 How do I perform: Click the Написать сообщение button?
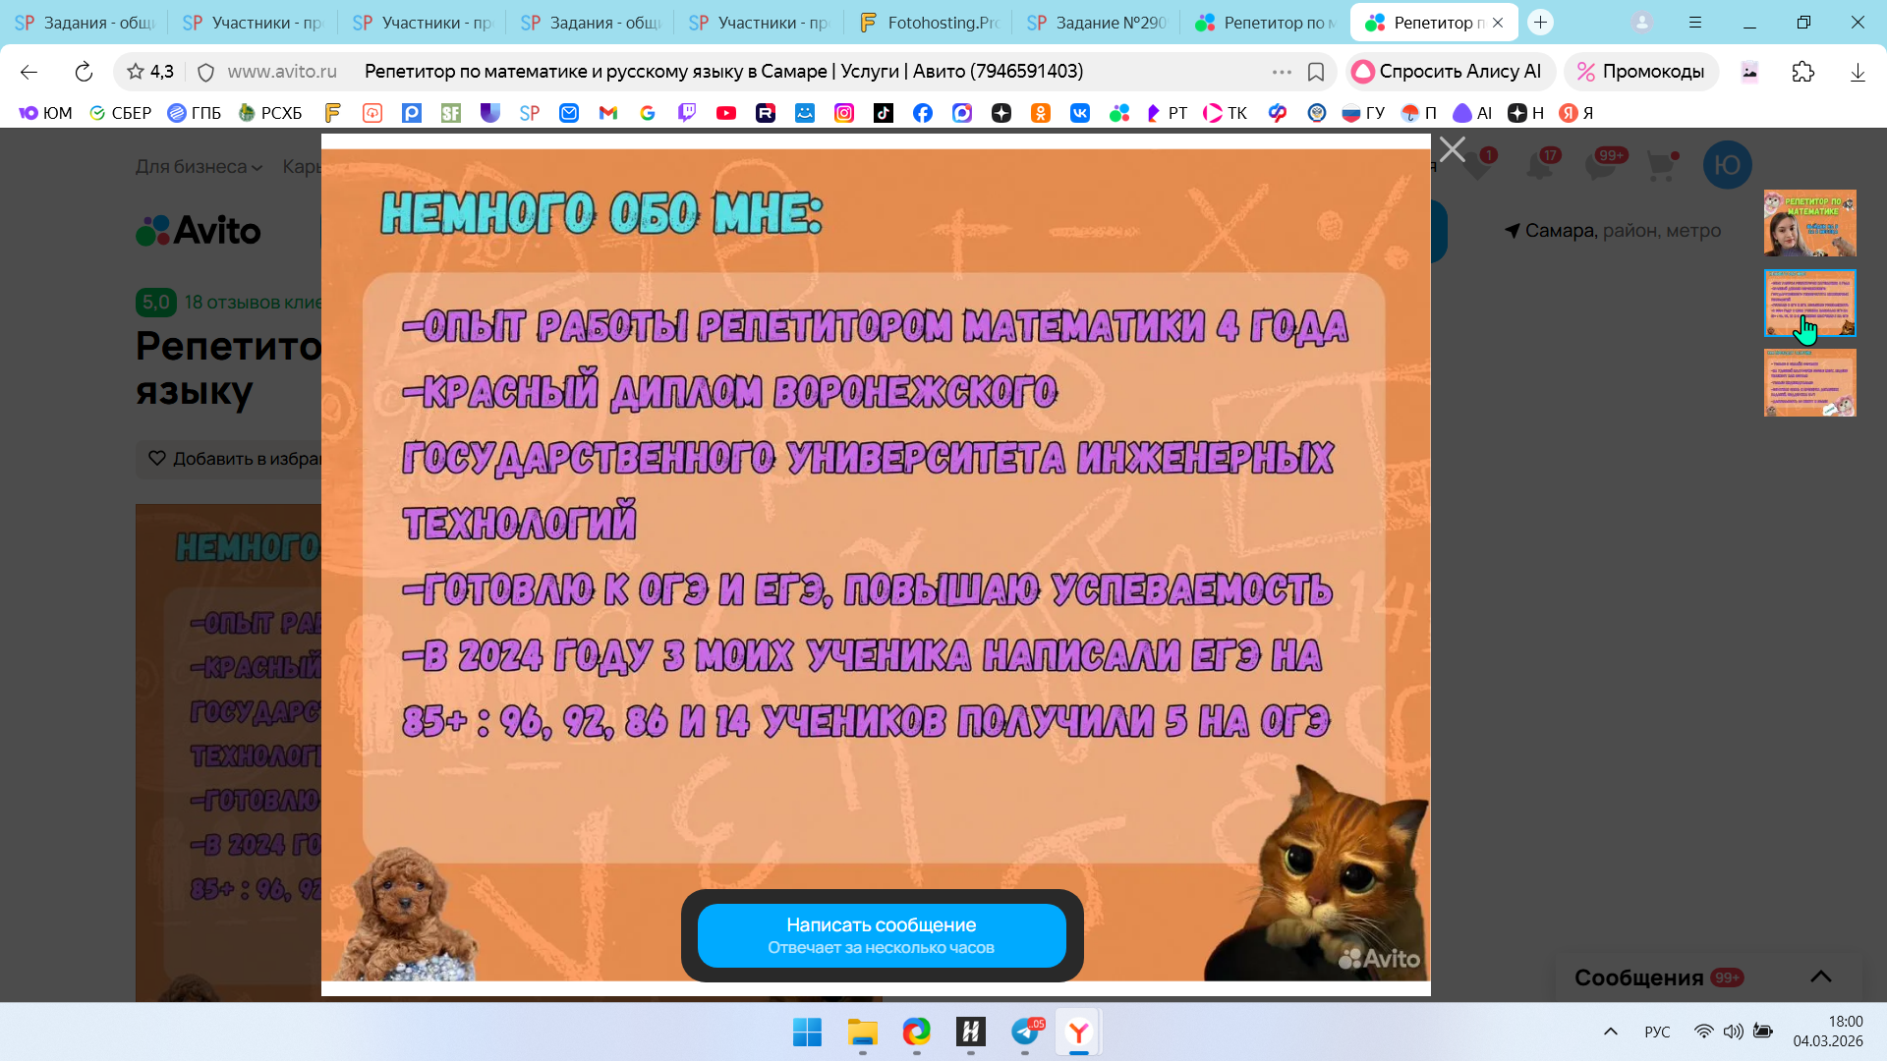(x=881, y=935)
